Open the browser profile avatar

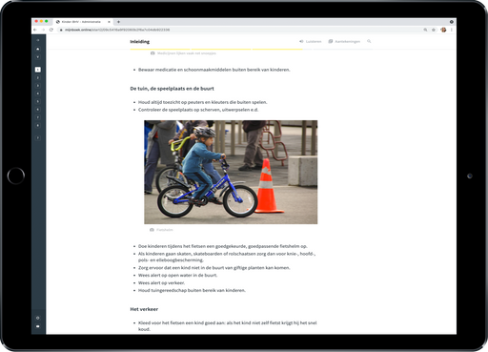pos(443,30)
